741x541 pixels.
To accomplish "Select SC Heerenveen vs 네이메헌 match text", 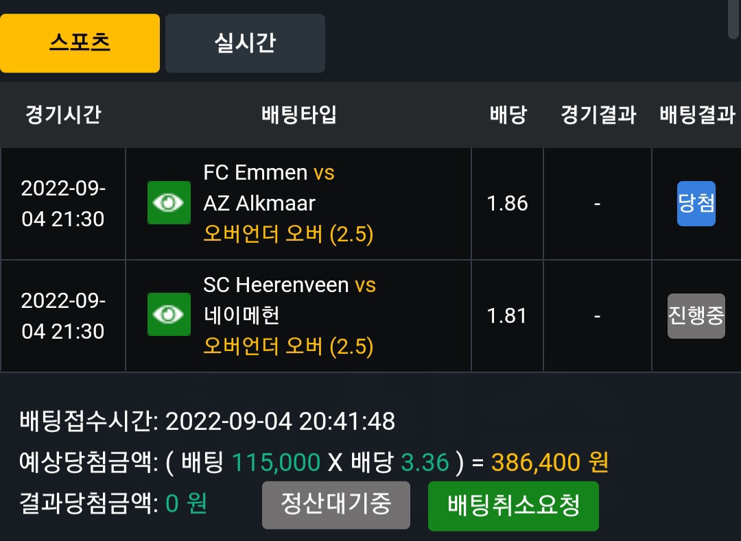I will [290, 300].
